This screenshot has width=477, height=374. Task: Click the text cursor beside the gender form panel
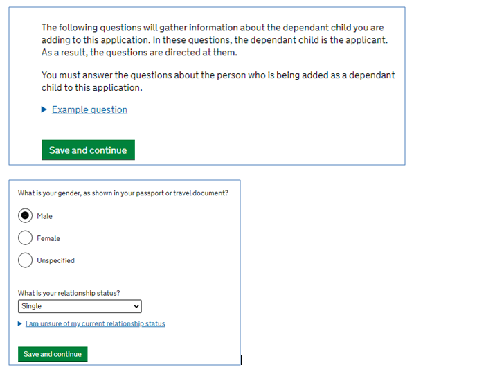click(x=241, y=359)
